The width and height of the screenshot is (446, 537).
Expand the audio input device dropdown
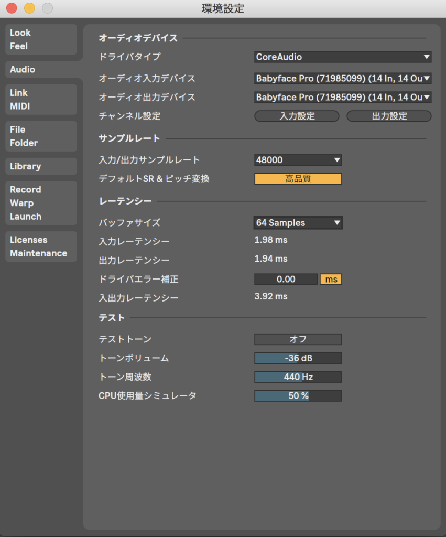(343, 79)
